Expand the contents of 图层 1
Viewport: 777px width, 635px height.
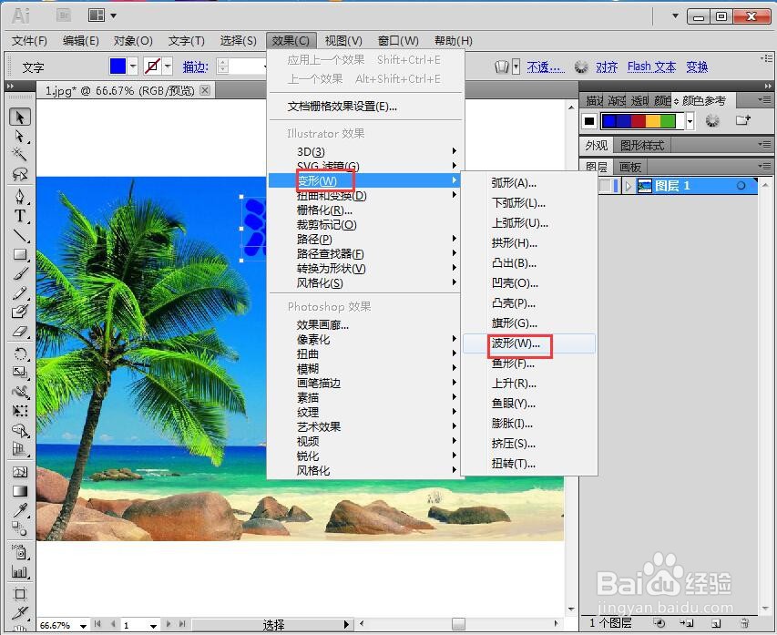coord(628,185)
